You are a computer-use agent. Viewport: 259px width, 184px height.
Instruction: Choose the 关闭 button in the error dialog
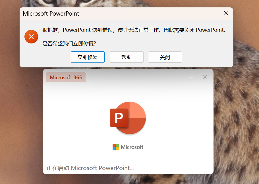[x=165, y=57]
